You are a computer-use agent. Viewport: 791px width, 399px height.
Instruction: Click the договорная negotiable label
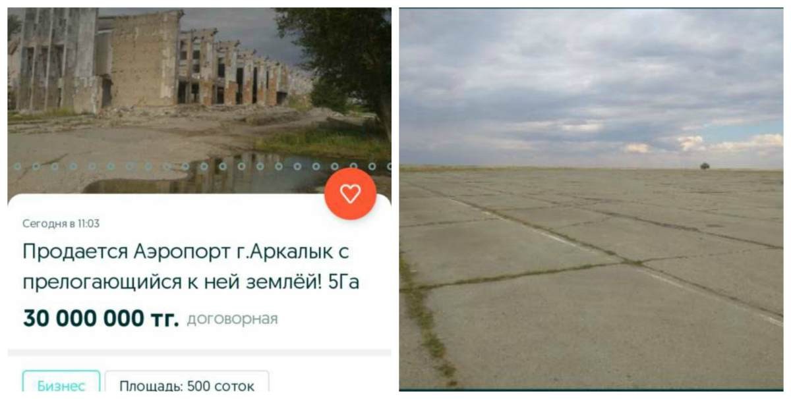232,319
